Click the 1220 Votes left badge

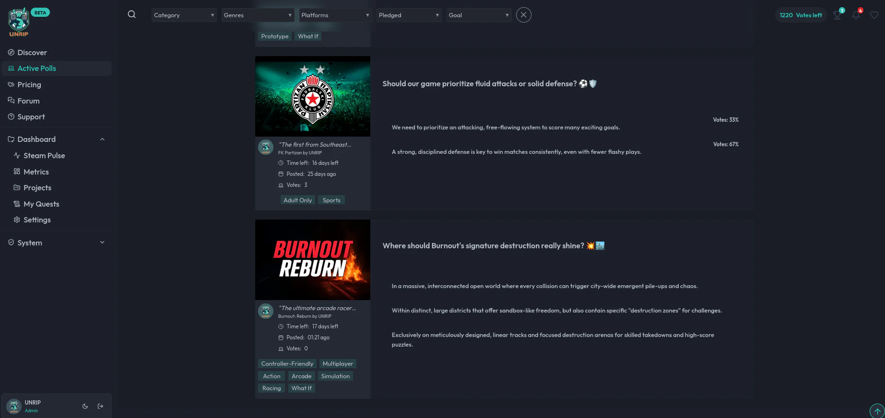[801, 15]
